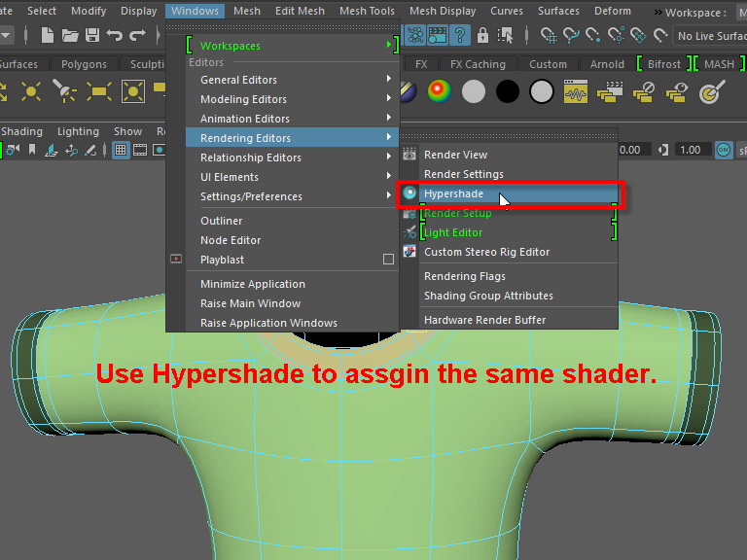Click the Render Settings clapperboard icon
This screenshot has width=747, height=560.
(438, 35)
